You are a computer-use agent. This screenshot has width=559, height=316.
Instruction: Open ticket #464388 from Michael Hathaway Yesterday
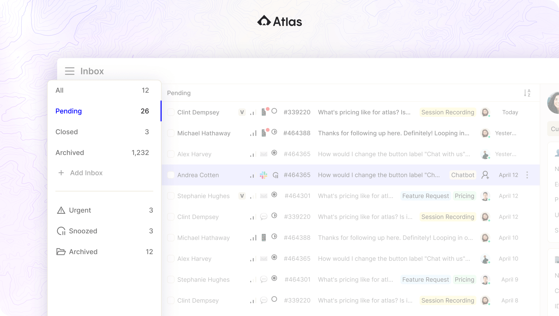297,133
